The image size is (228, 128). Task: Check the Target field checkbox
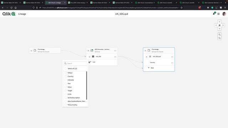[66, 91]
